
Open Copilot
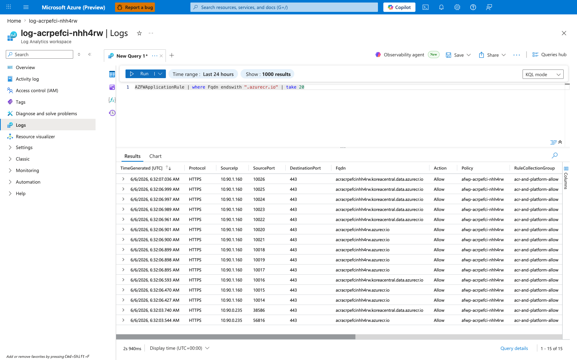pos(399,7)
